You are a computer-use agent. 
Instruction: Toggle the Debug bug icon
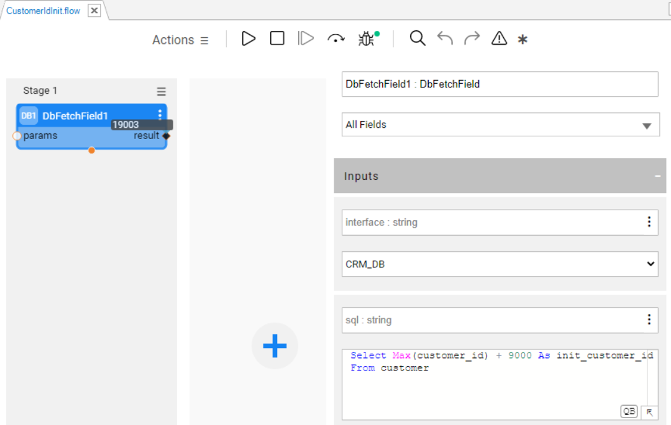click(x=367, y=39)
